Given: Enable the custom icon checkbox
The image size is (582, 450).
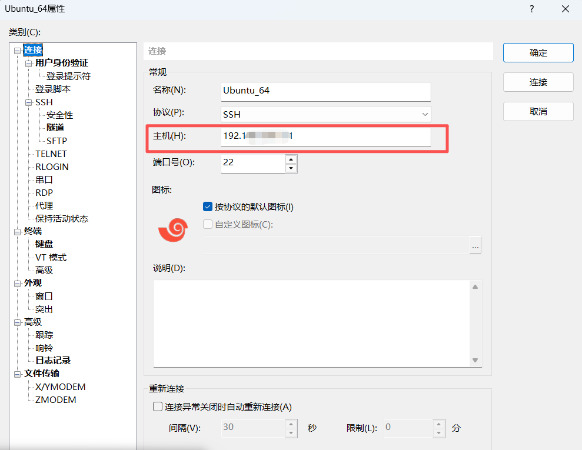Looking at the screenshot, I should point(208,224).
